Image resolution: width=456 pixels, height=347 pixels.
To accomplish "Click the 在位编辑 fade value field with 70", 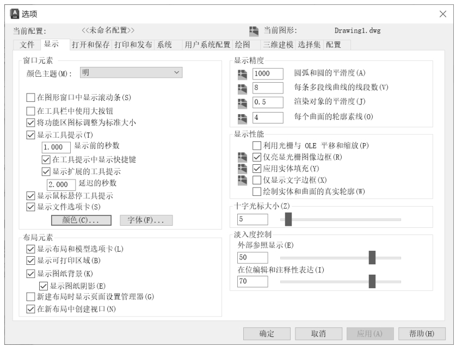I will (252, 282).
